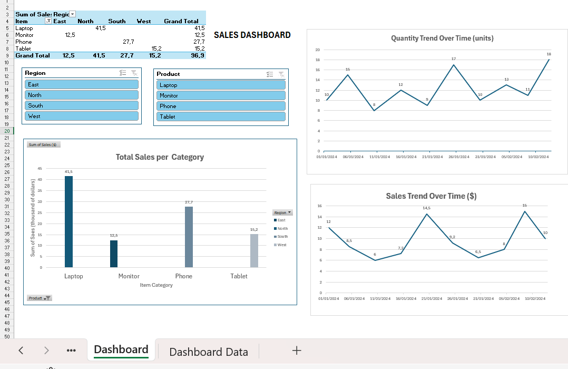The height and width of the screenshot is (369, 568).
Task: Switch to the Dashboard Data sheet tab
Action: click(x=208, y=352)
